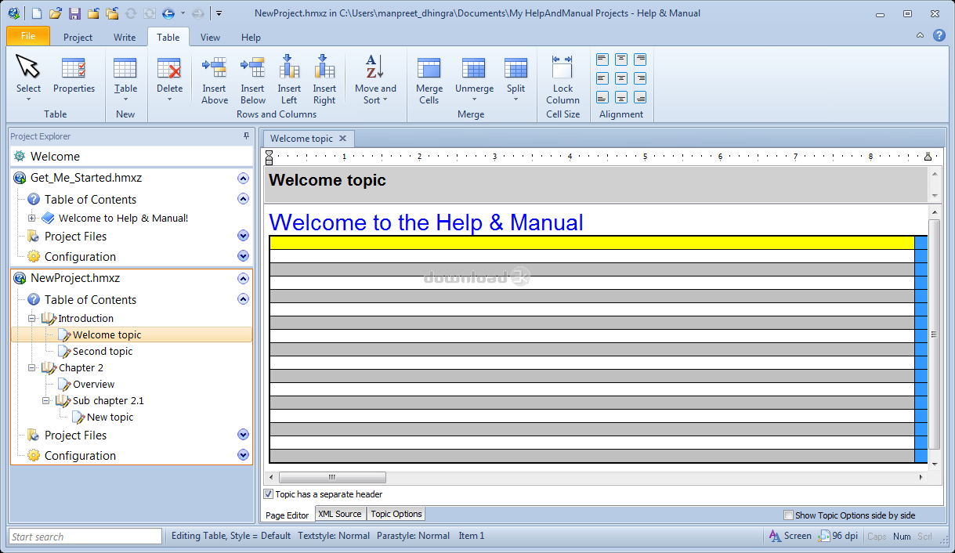Select 'Second topic' in the project tree
This screenshot has width=955, height=553.
(x=103, y=352)
